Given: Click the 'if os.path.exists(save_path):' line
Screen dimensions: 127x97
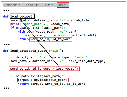Looking at the screenshot, I should (37, 76).
